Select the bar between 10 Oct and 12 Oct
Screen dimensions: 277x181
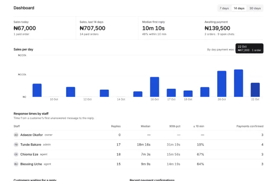click(71, 92)
